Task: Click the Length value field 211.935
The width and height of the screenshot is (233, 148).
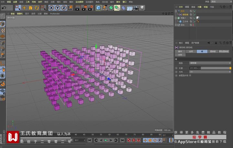Action: (195, 68)
